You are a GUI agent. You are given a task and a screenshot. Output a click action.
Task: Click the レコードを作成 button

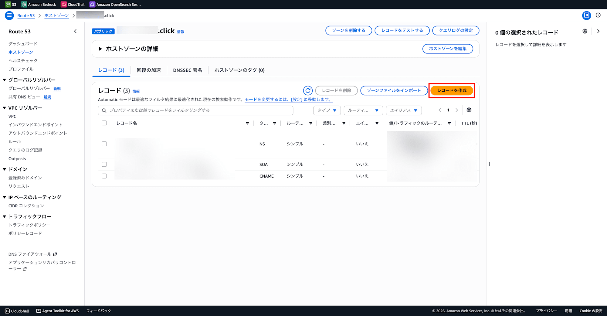(x=452, y=90)
